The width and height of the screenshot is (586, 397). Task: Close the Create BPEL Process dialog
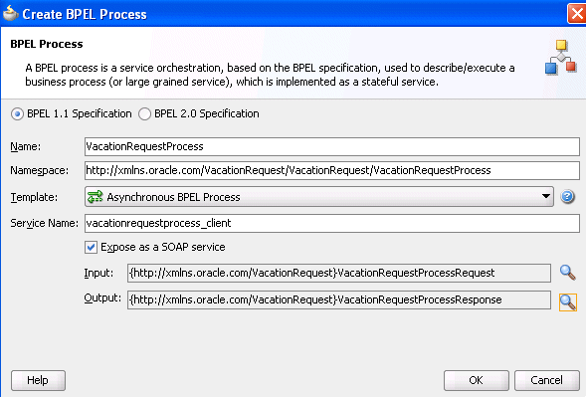(577, 14)
